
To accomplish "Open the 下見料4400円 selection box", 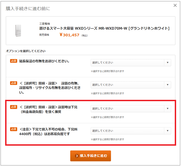I will coord(127,131).
